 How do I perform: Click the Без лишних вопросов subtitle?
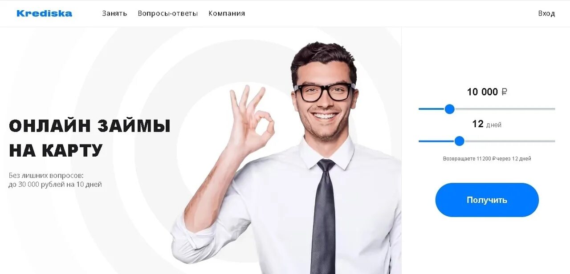46,175
